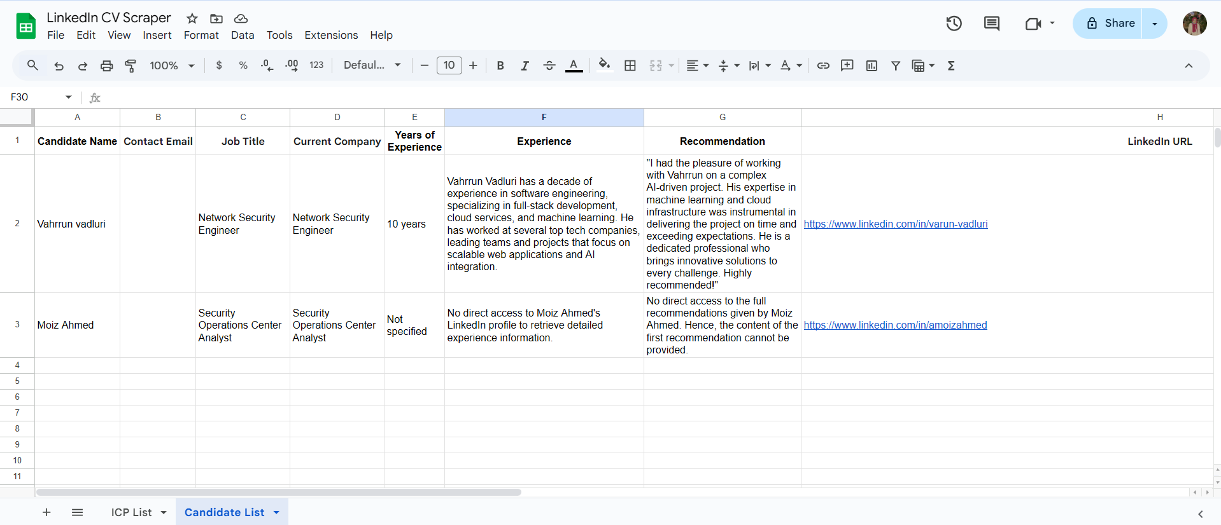Open version history clock icon
The width and height of the screenshot is (1221, 525).
coord(954,24)
